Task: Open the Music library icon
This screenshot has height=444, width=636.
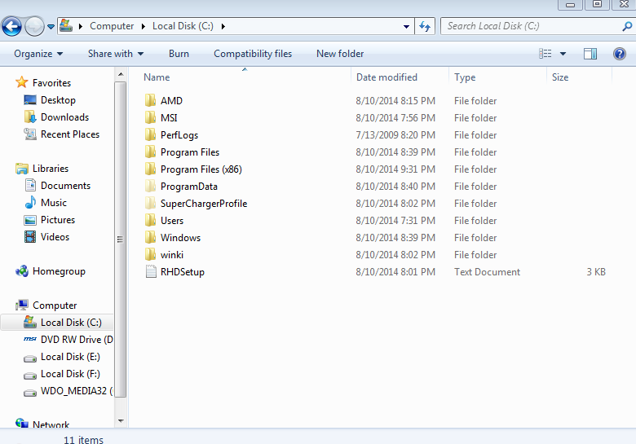Action: tap(30, 202)
